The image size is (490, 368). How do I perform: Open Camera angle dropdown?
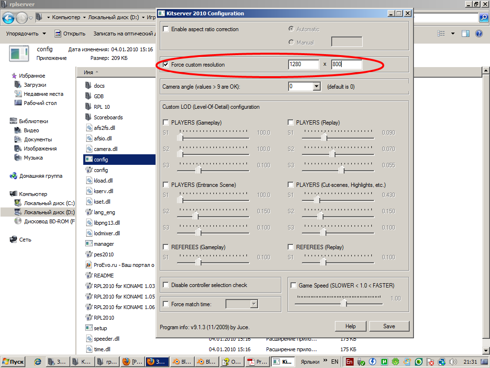(317, 86)
